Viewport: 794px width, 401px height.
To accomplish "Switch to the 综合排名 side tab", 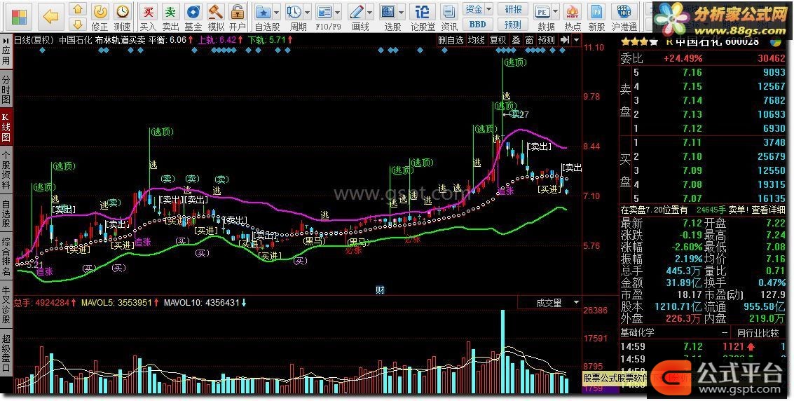I will tap(6, 256).
